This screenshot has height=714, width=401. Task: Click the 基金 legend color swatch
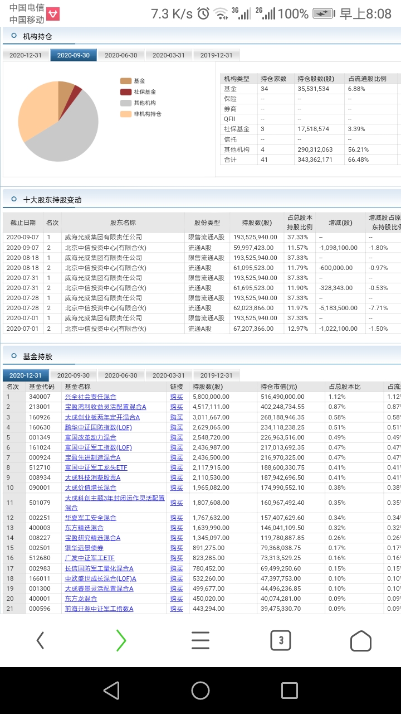click(x=126, y=81)
